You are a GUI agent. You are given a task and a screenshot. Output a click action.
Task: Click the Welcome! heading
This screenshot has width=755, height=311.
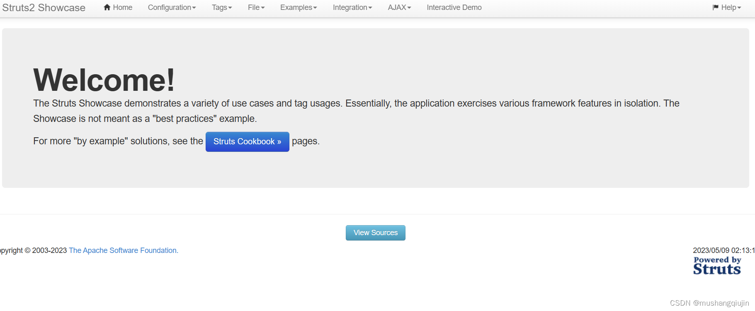pyautogui.click(x=104, y=80)
